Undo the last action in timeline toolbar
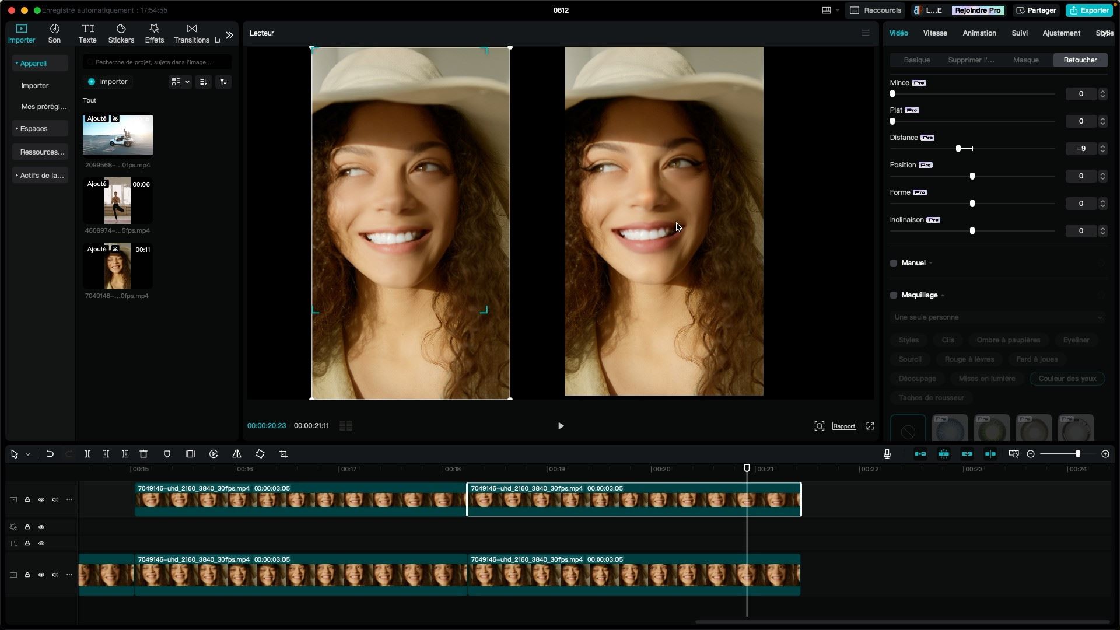The width and height of the screenshot is (1120, 630). pyautogui.click(x=50, y=454)
